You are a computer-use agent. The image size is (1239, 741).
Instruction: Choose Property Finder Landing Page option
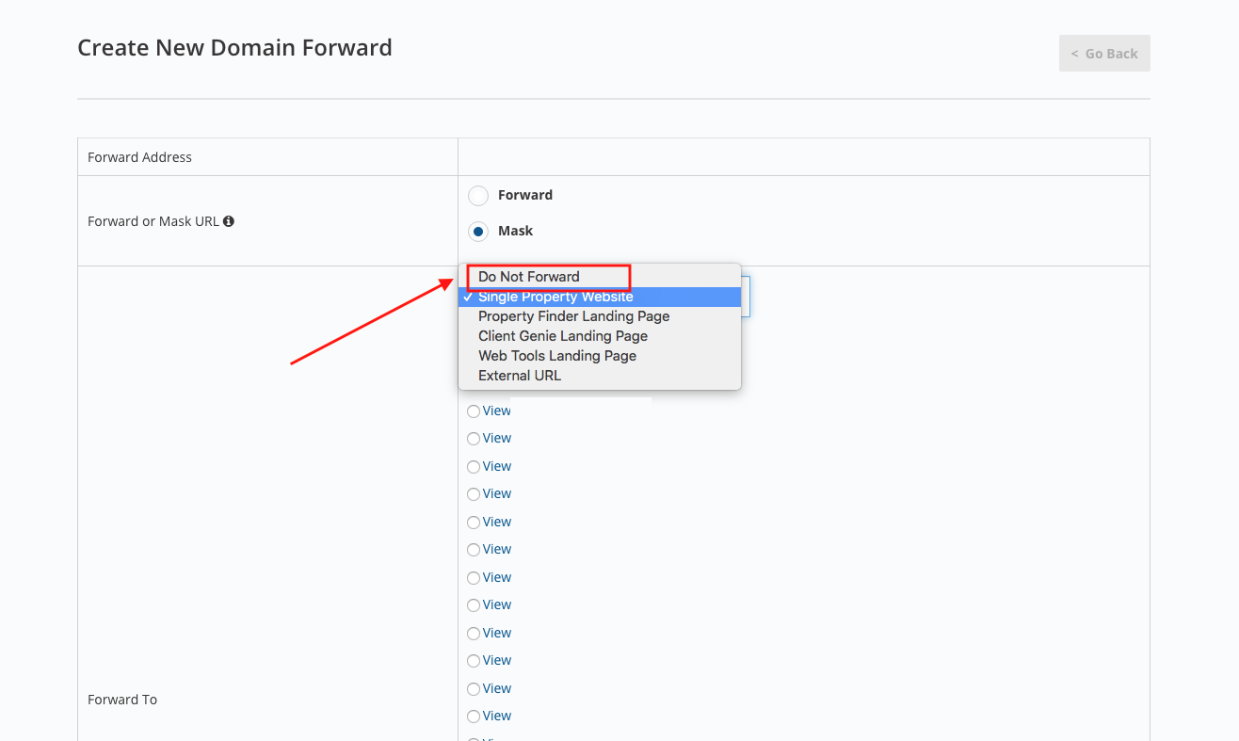point(600,316)
